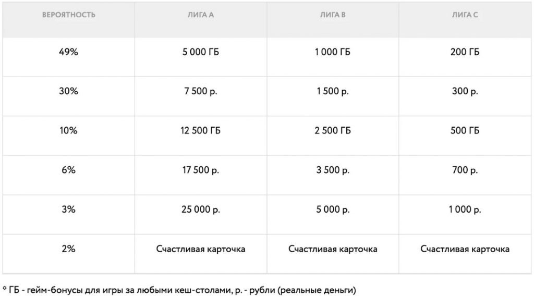This screenshot has height=297, width=534.
Task: Select the 200 ГБ prize cell
Action: tap(465, 52)
